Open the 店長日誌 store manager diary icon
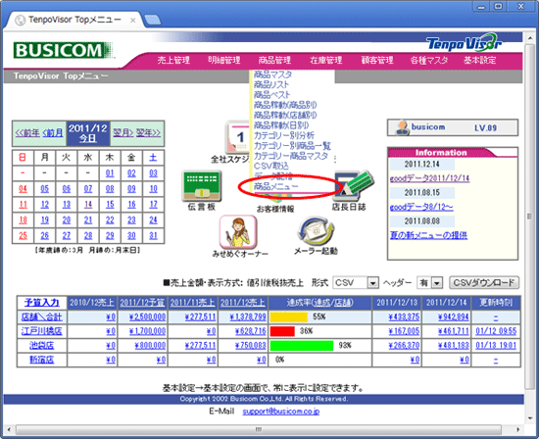 [353, 186]
